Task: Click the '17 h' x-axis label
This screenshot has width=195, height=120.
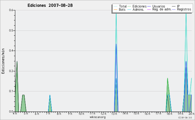Action: [158, 114]
